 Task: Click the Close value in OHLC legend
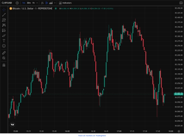point(96,9)
